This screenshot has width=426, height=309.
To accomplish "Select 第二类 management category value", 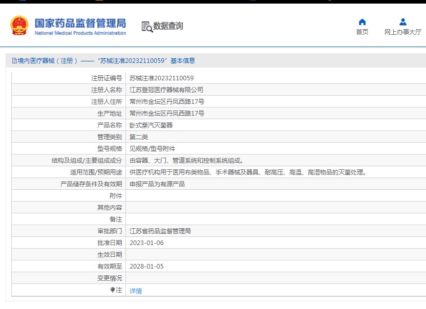I will coord(139,137).
